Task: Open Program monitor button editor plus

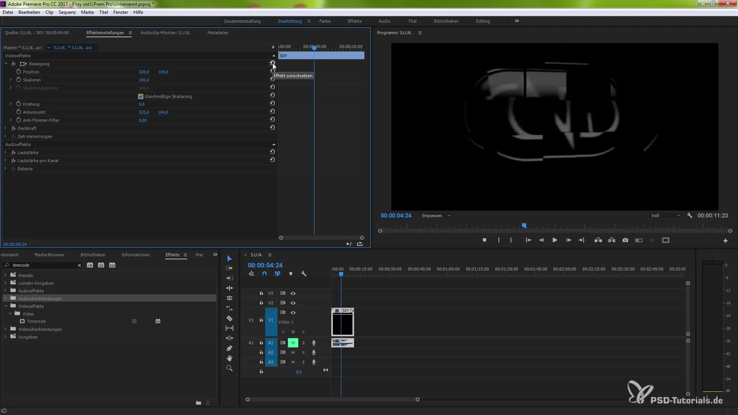Action: coord(725,241)
